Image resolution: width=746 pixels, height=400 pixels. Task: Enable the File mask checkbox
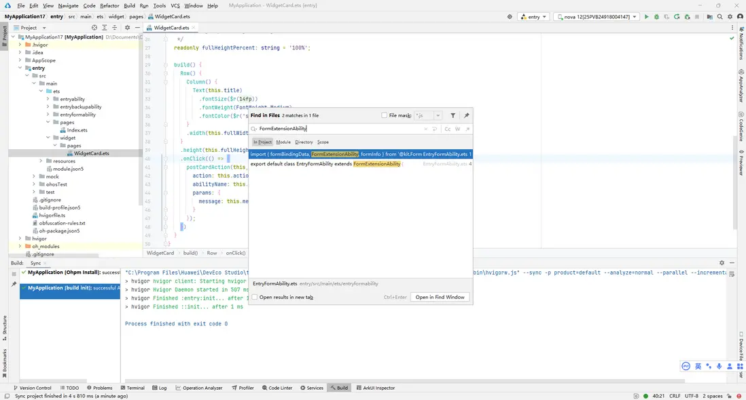click(385, 116)
